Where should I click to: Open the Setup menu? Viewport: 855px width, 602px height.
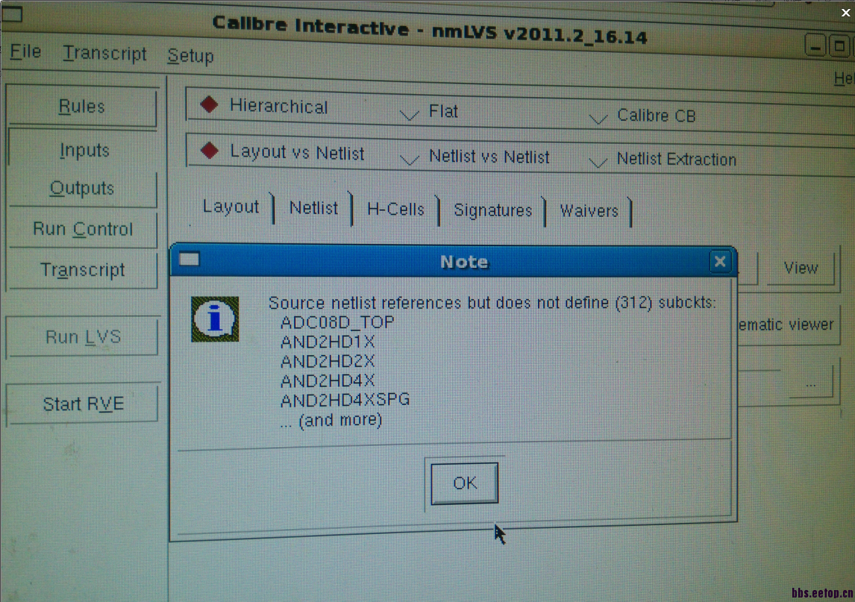pos(190,56)
